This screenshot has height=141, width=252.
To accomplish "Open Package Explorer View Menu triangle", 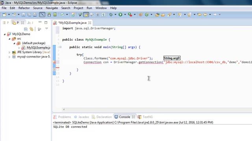I will pos(46,29).
